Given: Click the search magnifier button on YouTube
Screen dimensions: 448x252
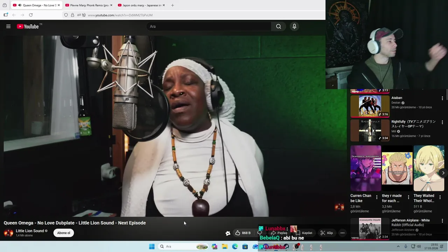Looking at the screenshot, I should coord(279,26).
